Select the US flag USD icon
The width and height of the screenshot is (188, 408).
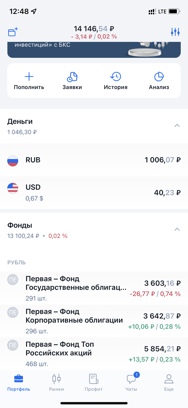tap(13, 188)
